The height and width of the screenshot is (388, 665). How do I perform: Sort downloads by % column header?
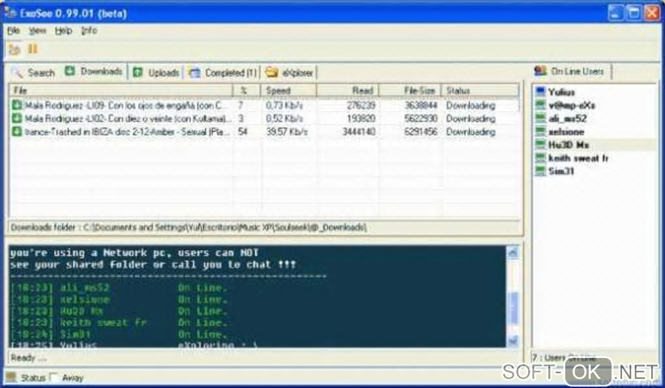(247, 91)
